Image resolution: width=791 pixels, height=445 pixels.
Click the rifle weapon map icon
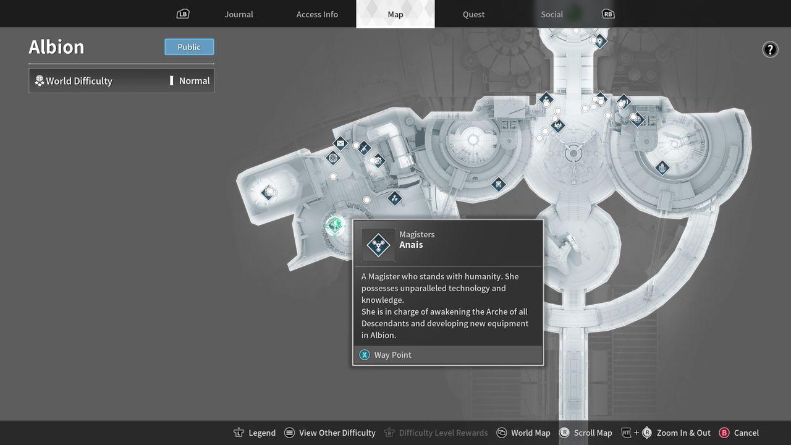click(365, 148)
